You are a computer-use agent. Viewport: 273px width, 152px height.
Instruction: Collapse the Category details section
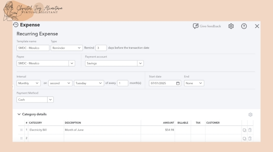pos(19,115)
